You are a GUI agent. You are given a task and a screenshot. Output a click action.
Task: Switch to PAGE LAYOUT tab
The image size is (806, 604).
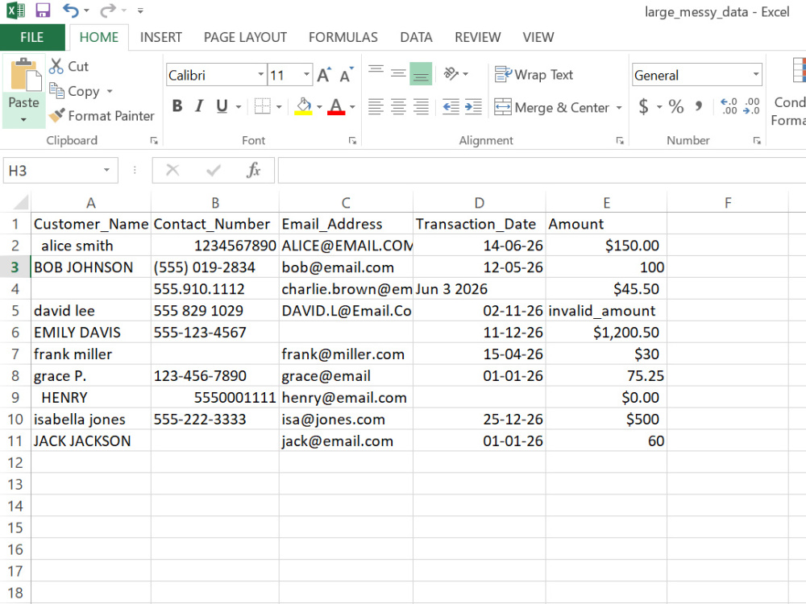click(x=245, y=38)
